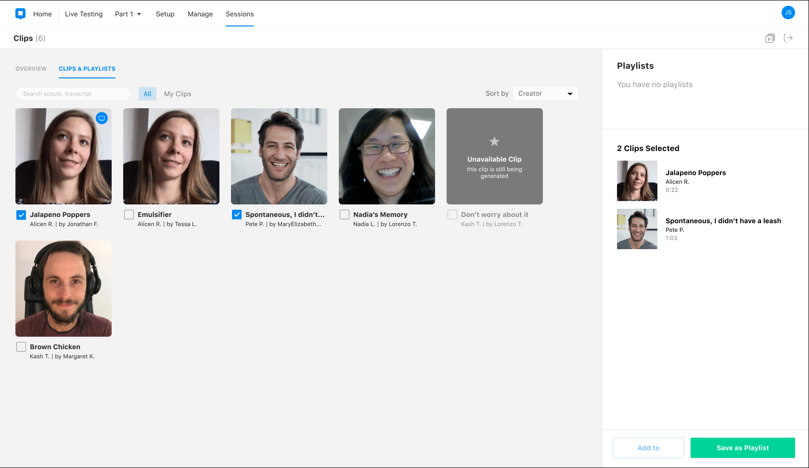Click 'Alicen R. | by Jonathan F.' caption
809x468 pixels.
click(64, 224)
